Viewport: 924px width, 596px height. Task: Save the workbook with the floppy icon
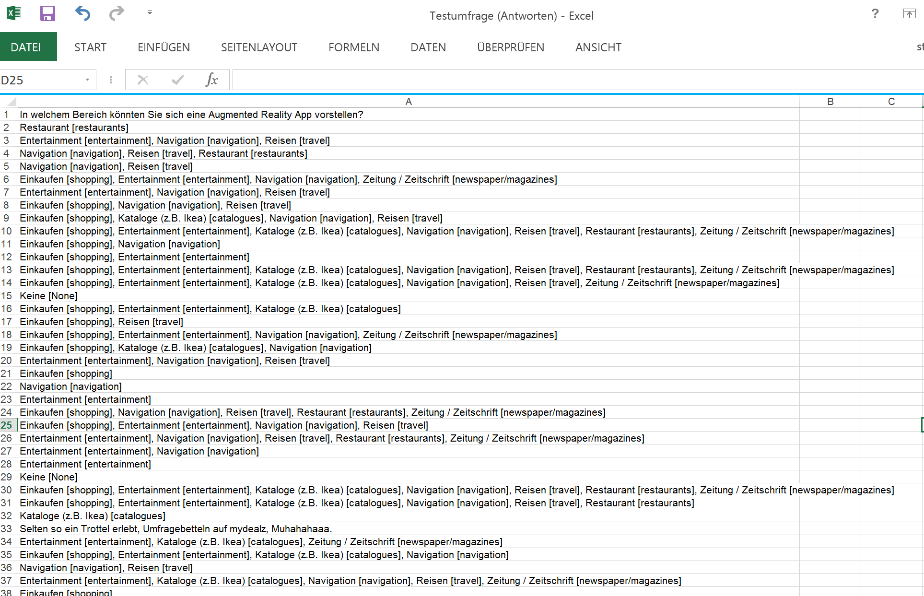click(47, 13)
